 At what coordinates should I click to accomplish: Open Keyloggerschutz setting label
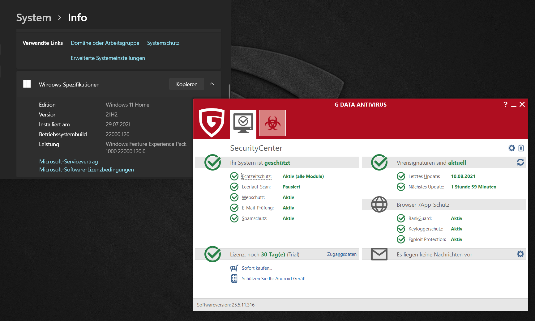pos(426,229)
